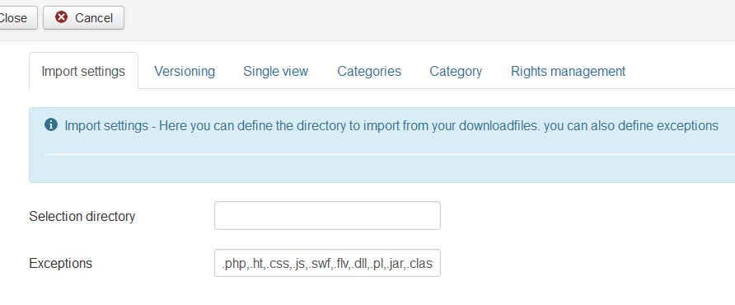Viewport: 735px width, 305px height.
Task: Focus the Selection directory text field
Action: (327, 215)
